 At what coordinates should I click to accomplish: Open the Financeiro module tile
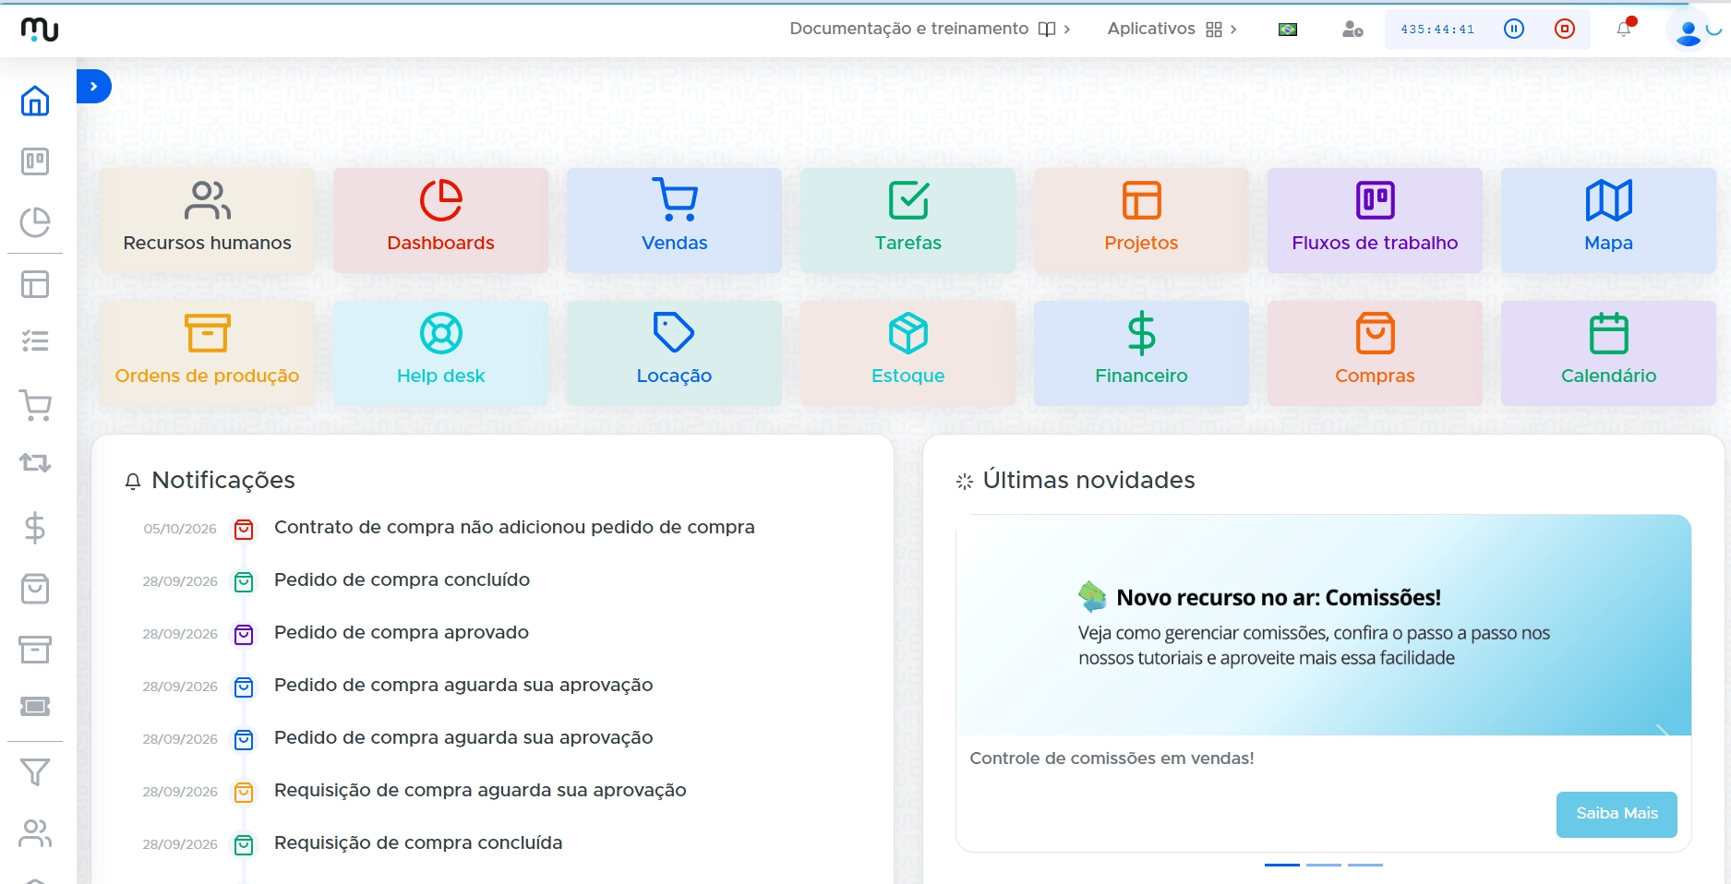[1142, 353]
